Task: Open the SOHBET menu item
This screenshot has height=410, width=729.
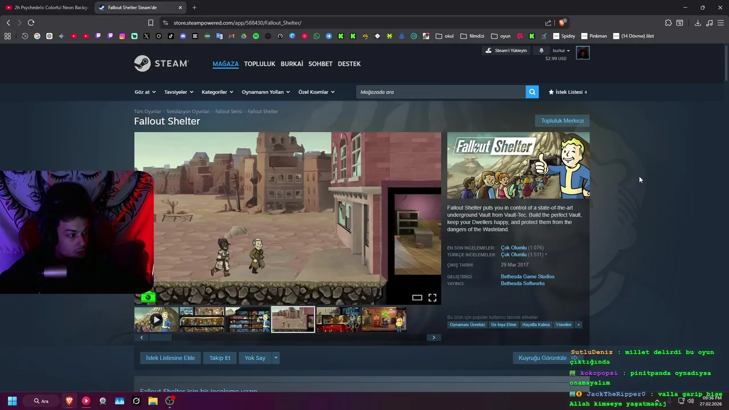Action: pos(320,64)
